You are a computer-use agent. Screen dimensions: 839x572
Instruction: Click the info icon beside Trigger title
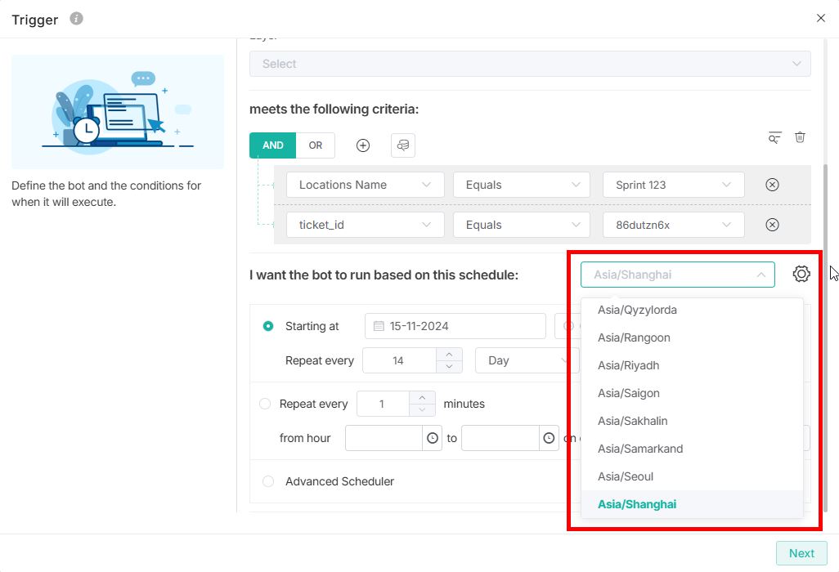pos(76,19)
